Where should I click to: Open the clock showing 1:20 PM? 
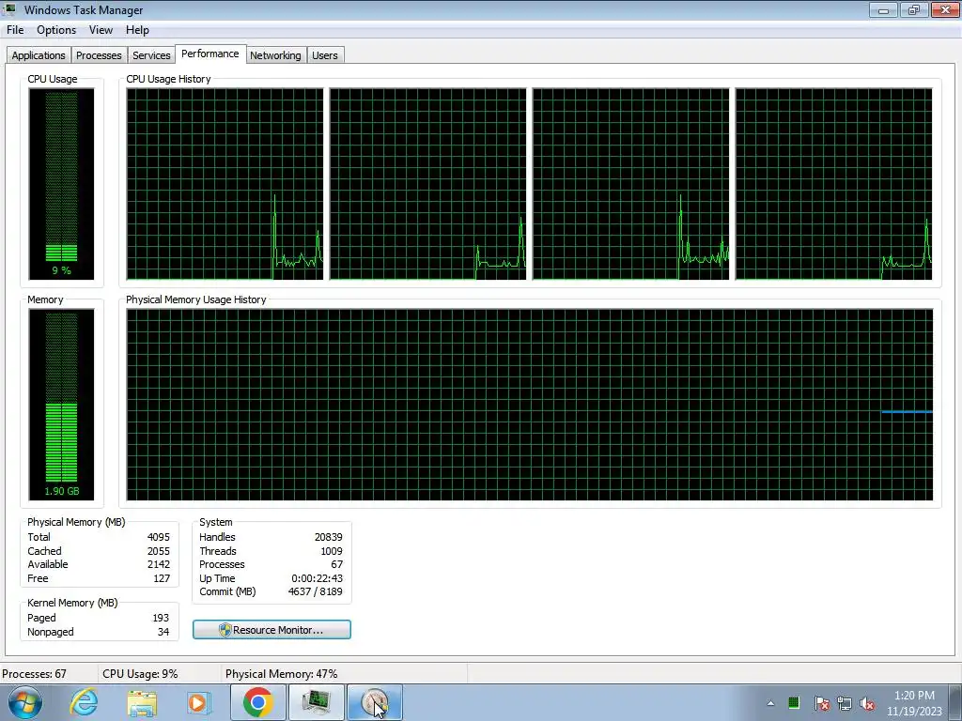click(x=914, y=702)
